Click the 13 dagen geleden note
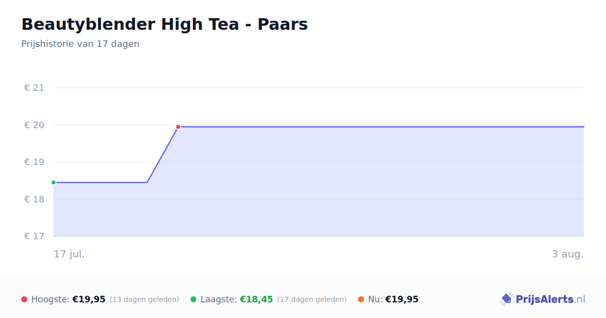 pyautogui.click(x=144, y=299)
